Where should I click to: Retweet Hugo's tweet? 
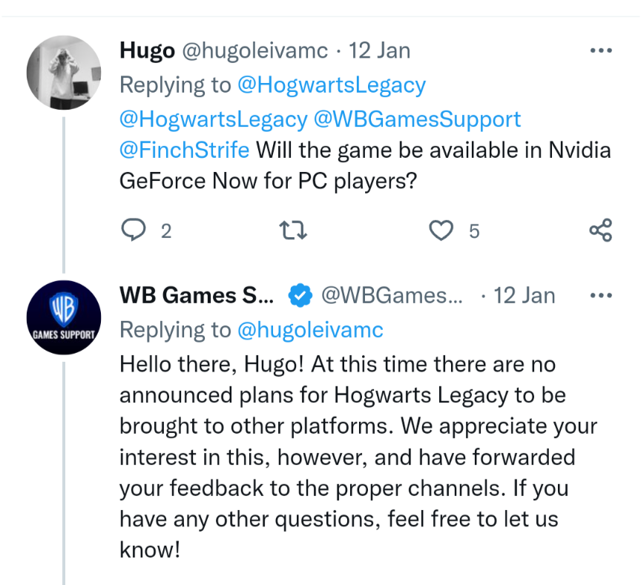(x=295, y=231)
